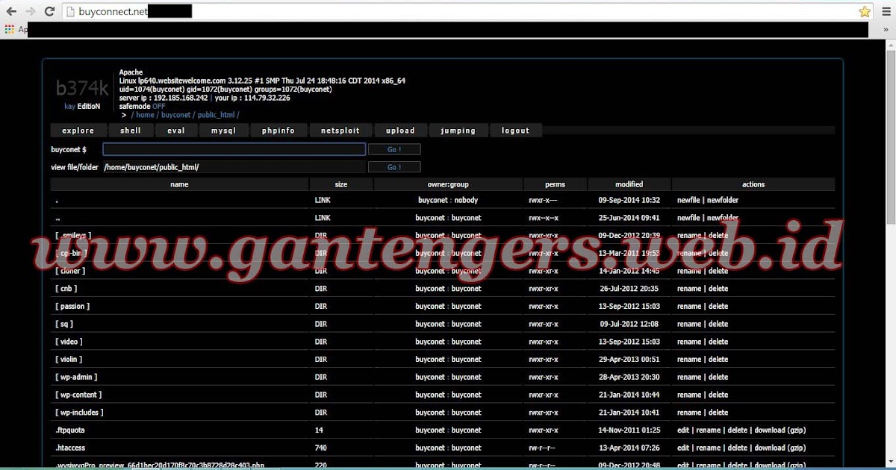Switch to the mysql tab
This screenshot has width=896, height=470.
click(223, 130)
